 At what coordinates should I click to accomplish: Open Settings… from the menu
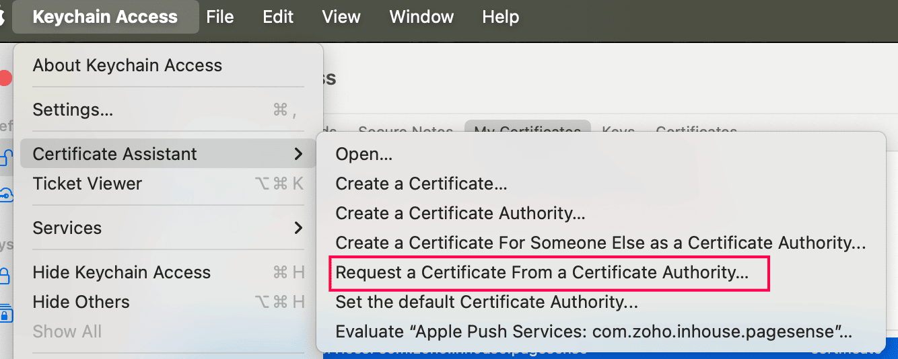click(73, 110)
